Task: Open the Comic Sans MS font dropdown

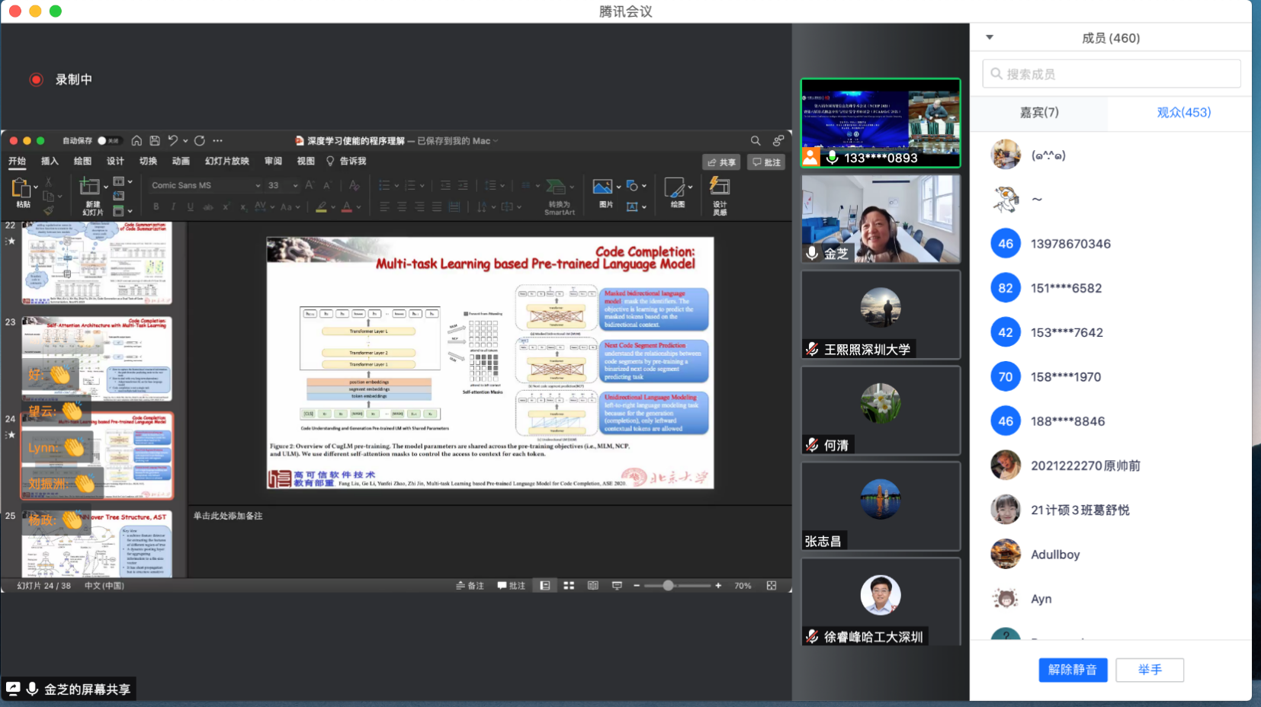Action: [258, 185]
